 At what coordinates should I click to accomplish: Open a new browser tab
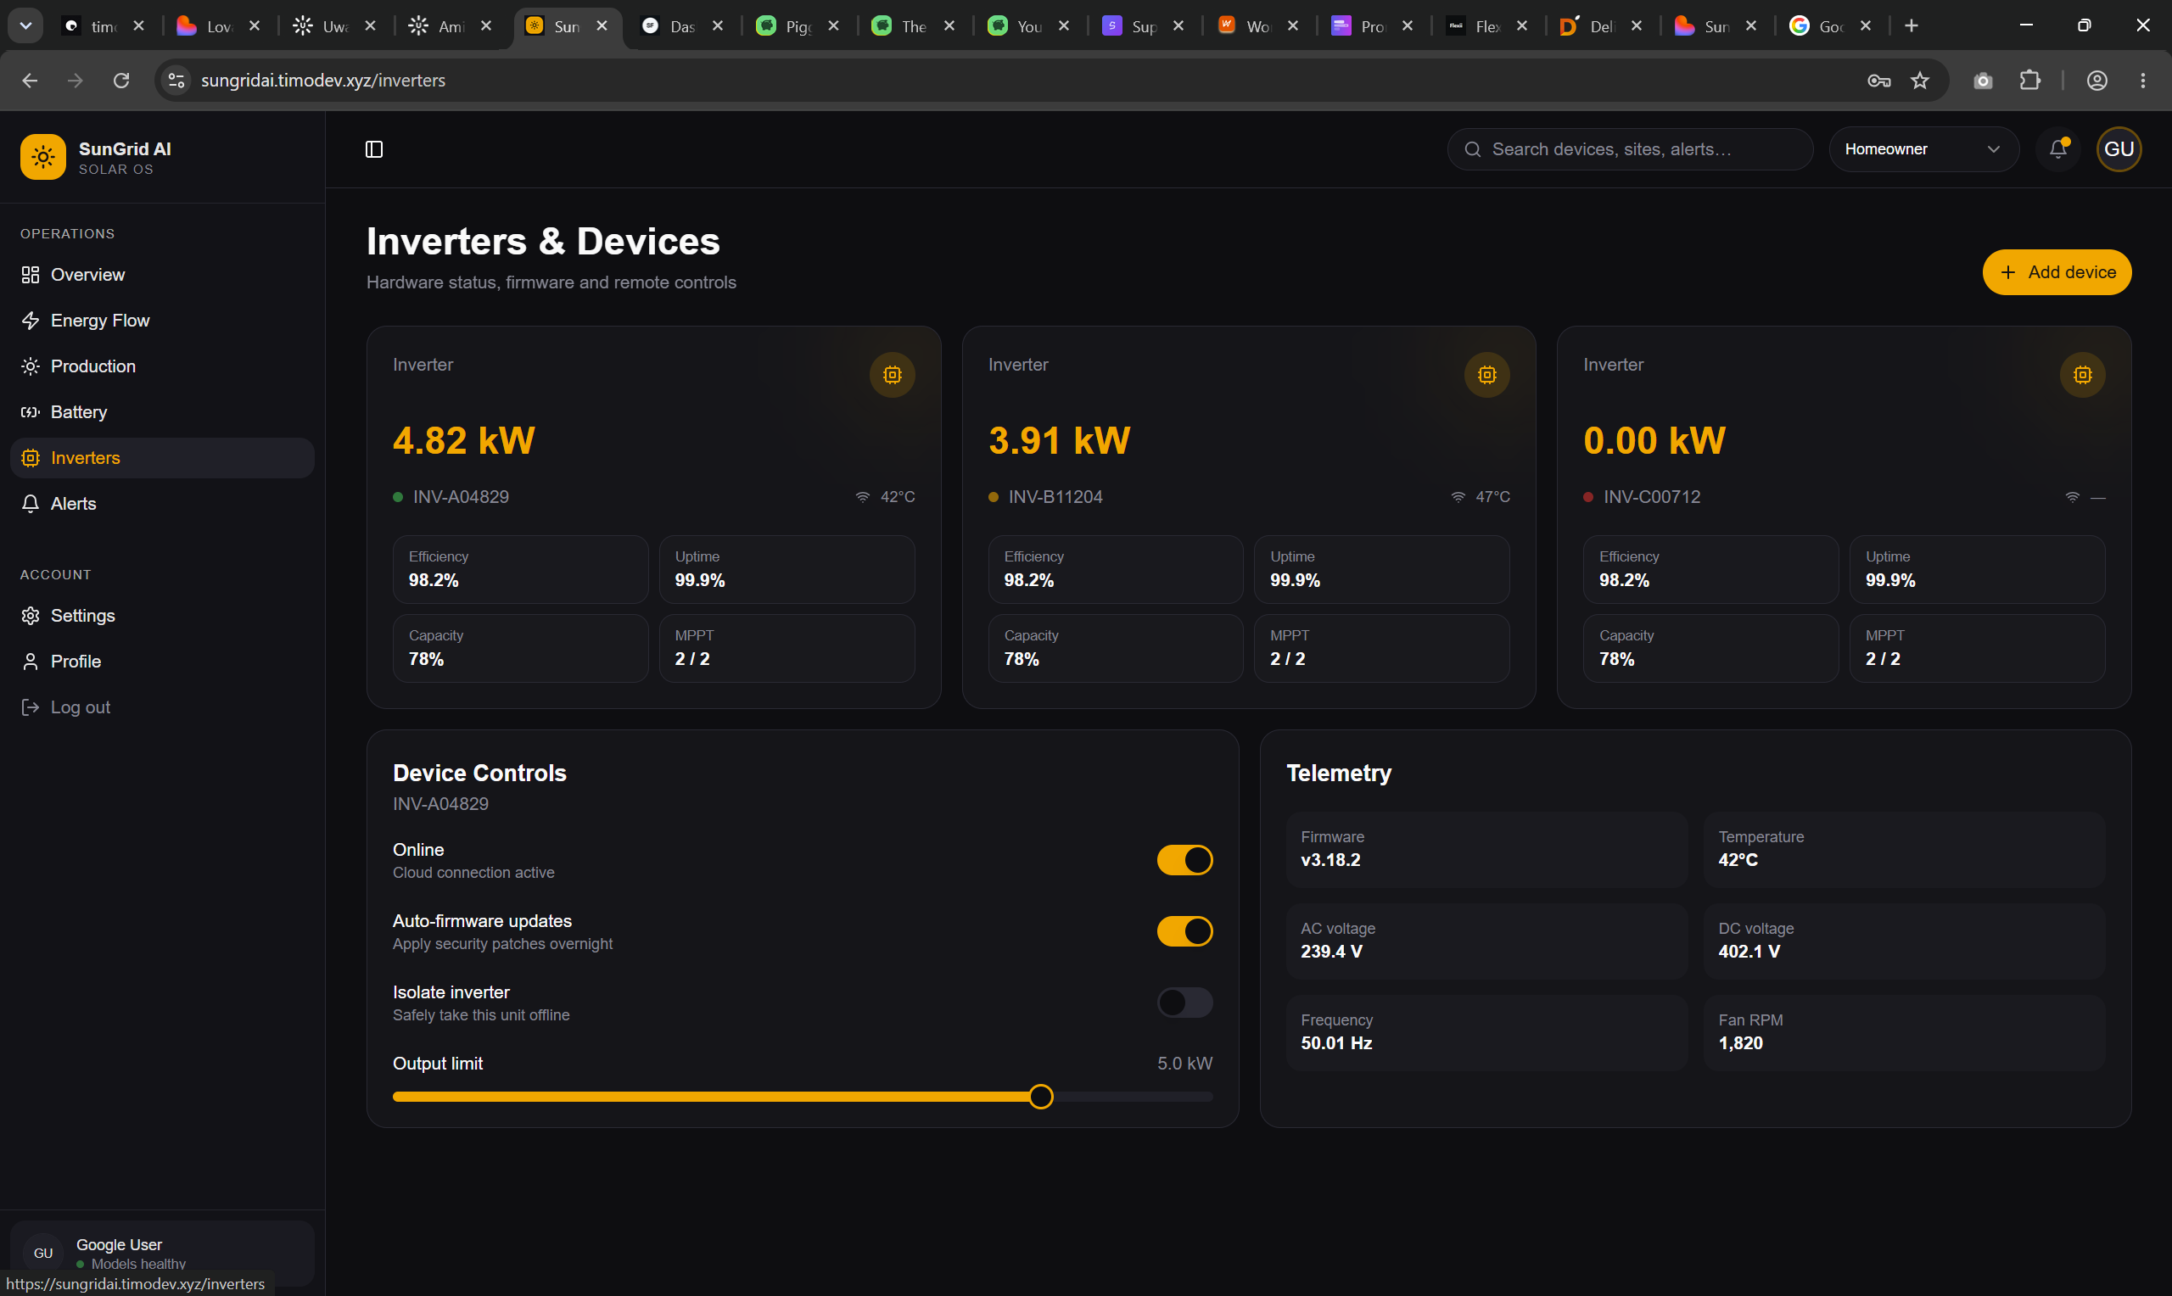point(1911,26)
